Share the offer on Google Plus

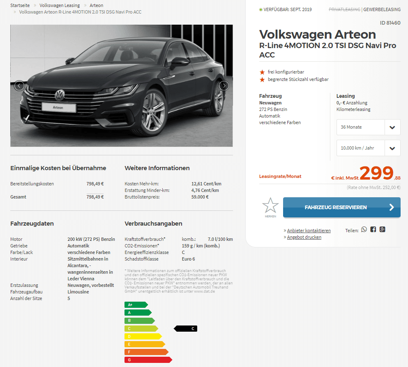coord(382,229)
